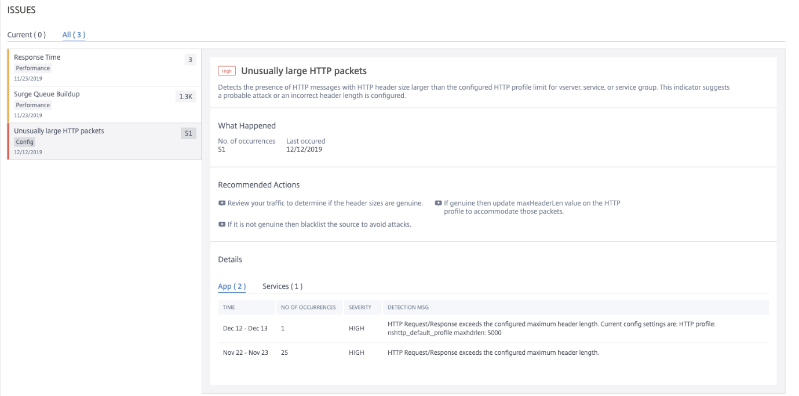Switch to the Services (1) tab
The image size is (799, 396).
[x=282, y=286]
